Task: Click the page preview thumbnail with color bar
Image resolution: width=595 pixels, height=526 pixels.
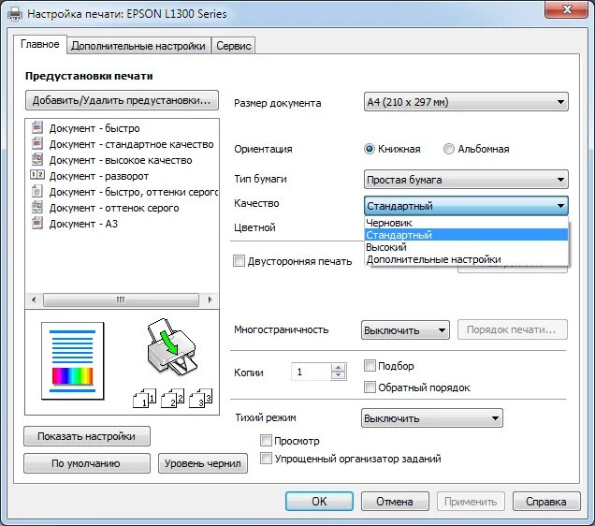Action: [x=72, y=361]
